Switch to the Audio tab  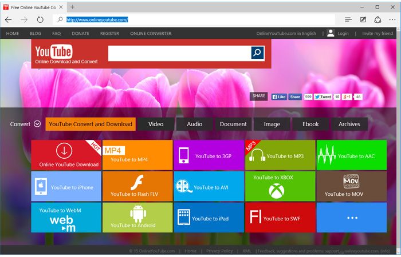[195, 124]
